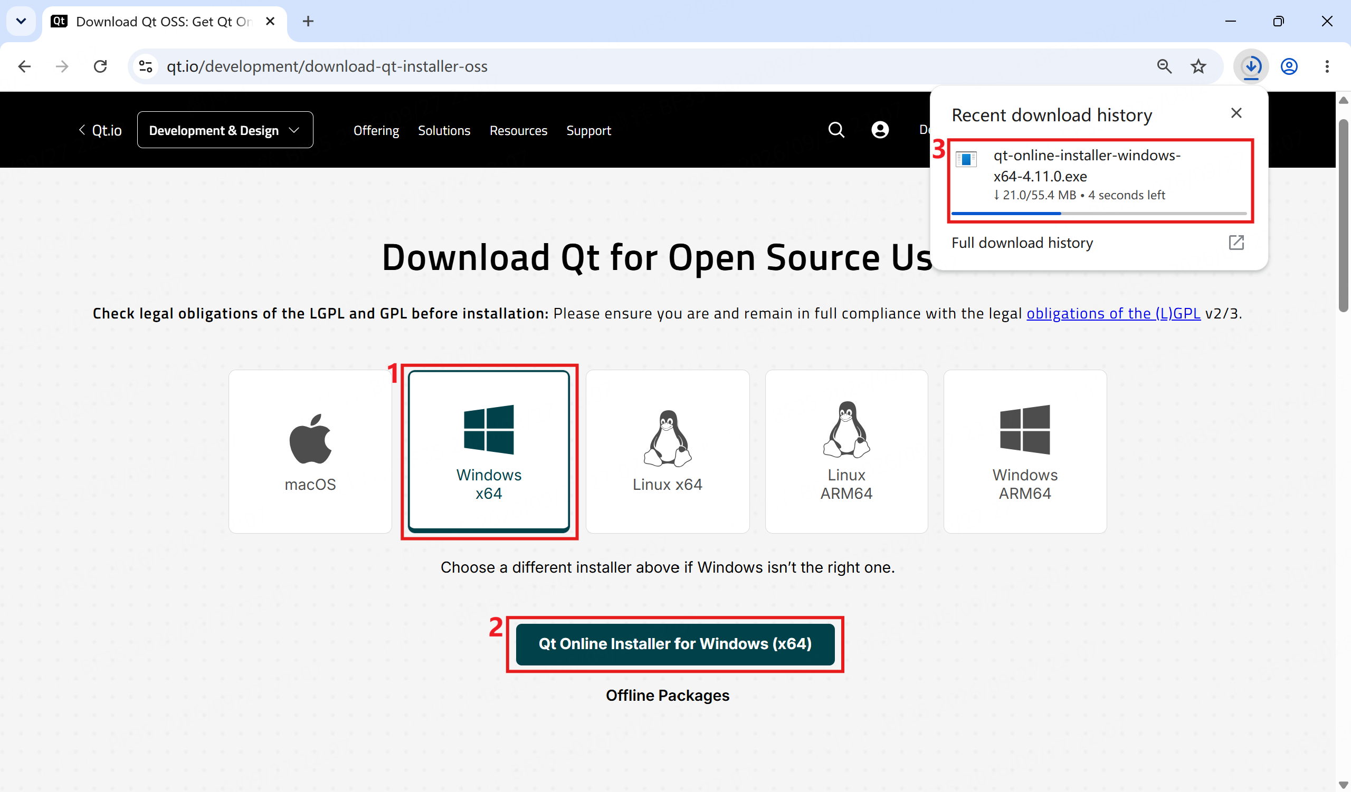This screenshot has height=792, width=1351.
Task: Expand the Development & Design dropdown
Action: (x=225, y=130)
